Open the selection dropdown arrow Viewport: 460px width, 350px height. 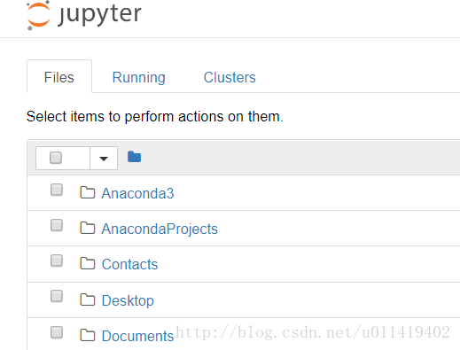tap(104, 159)
